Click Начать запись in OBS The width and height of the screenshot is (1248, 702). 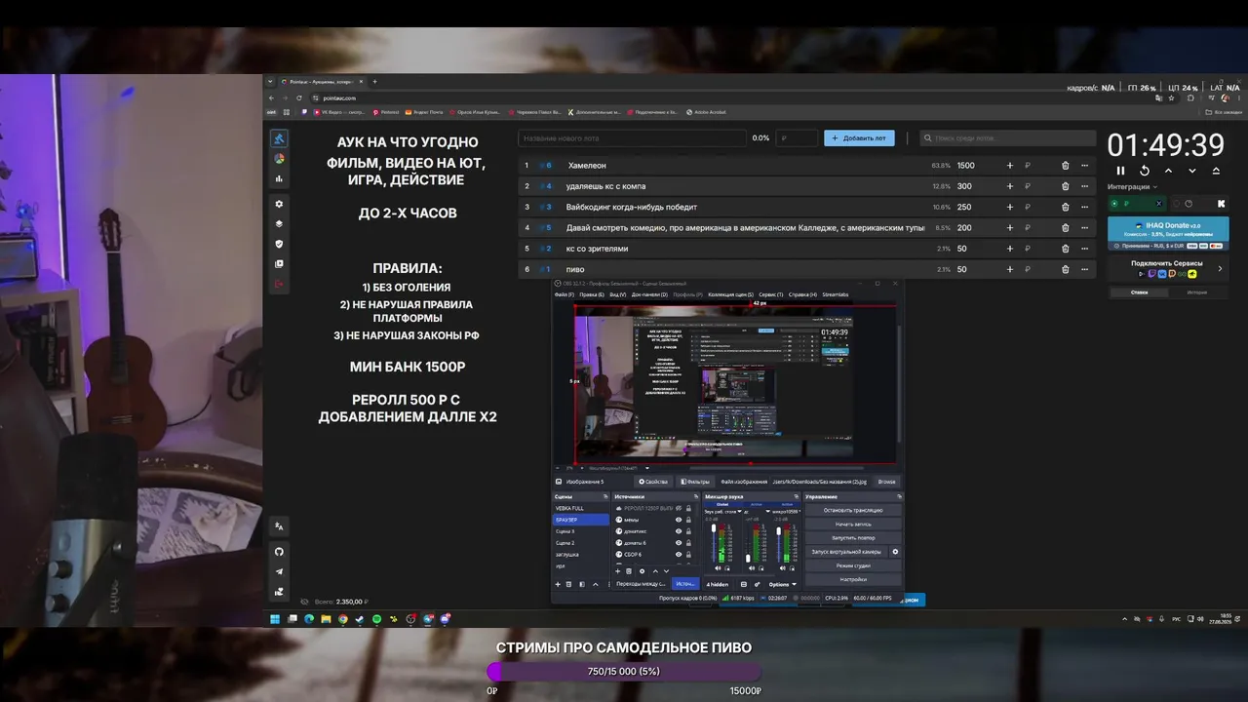[853, 524]
